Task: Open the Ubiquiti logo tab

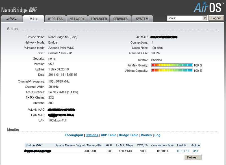Action: [x=12, y=19]
